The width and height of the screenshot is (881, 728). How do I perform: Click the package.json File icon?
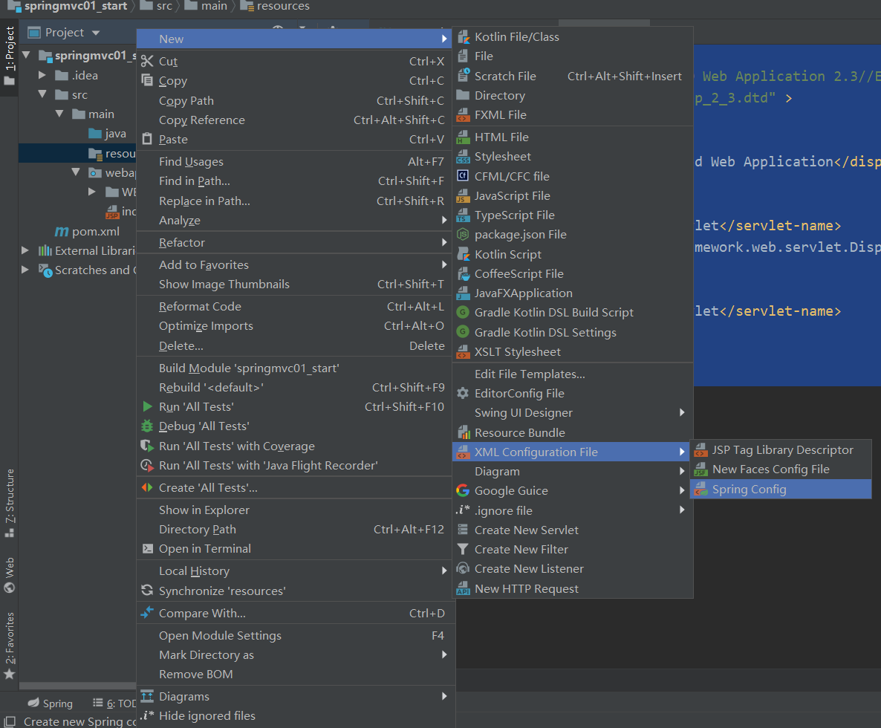pyautogui.click(x=463, y=234)
